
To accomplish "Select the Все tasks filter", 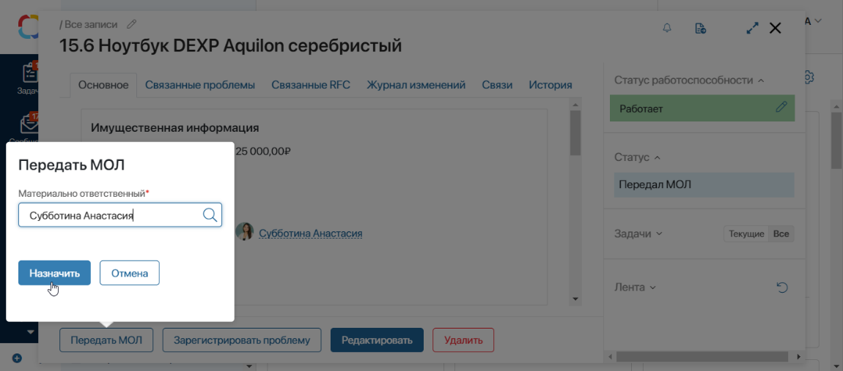I will pos(781,234).
